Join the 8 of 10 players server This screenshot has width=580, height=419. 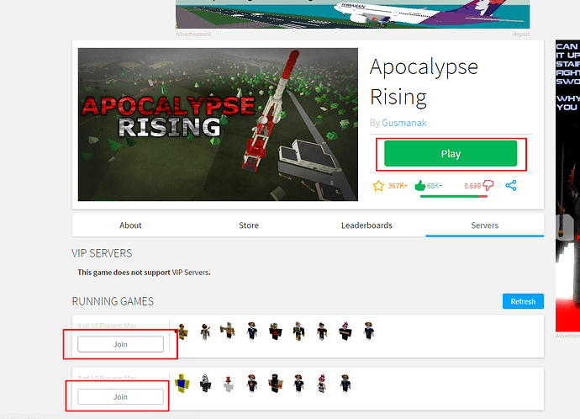(x=120, y=397)
